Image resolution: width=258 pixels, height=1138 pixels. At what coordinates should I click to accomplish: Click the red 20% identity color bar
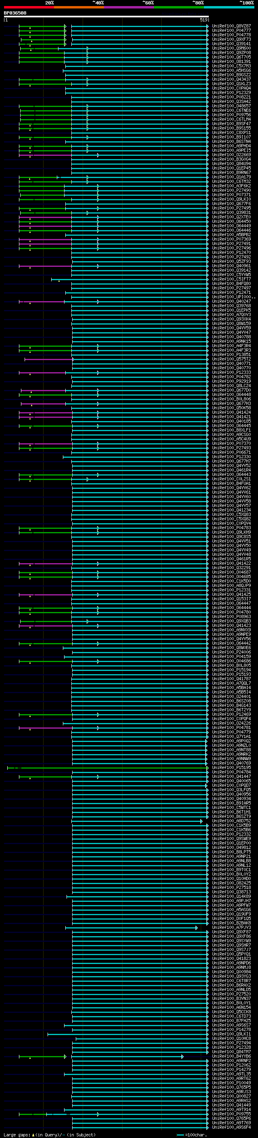coord(29,7)
